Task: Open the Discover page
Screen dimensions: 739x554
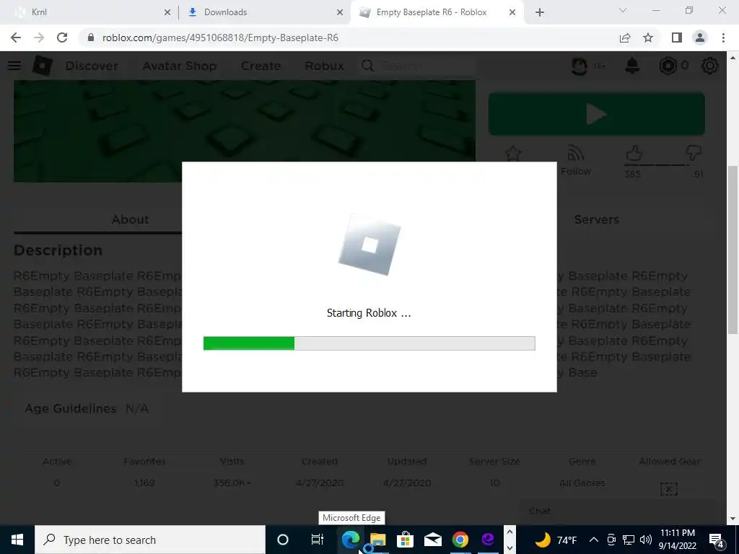Action: (x=92, y=66)
